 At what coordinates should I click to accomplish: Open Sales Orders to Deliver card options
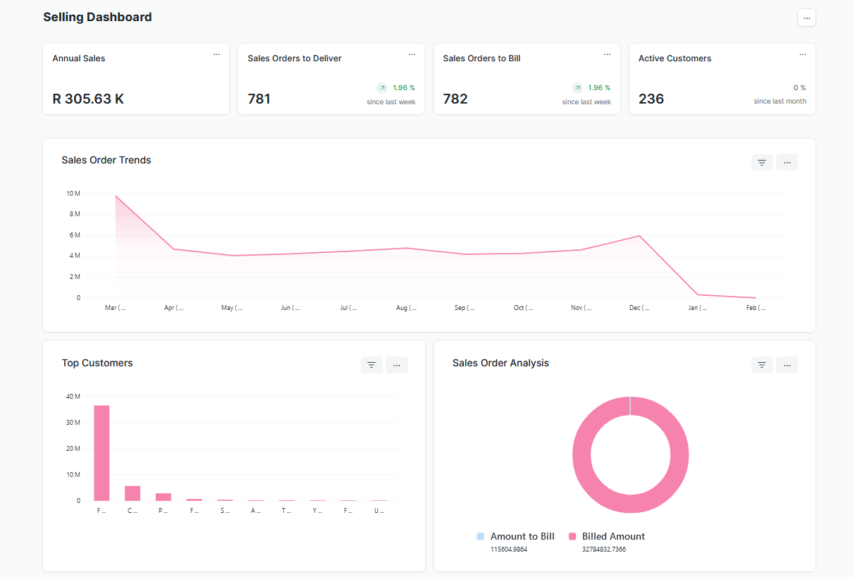412,54
